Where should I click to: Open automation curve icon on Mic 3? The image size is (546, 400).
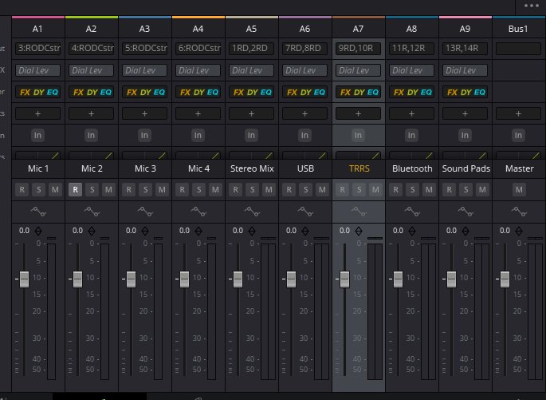145,212
